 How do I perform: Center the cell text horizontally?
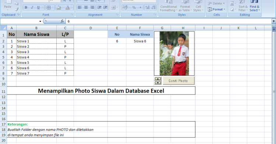tap(86, 8)
